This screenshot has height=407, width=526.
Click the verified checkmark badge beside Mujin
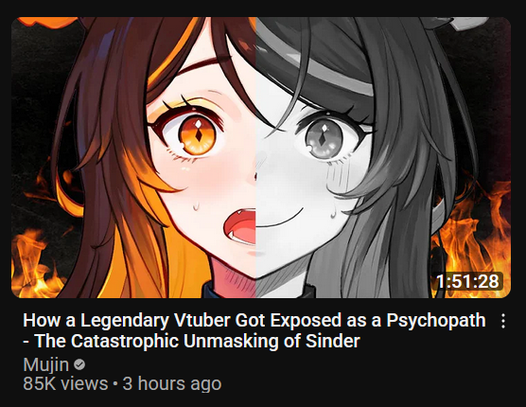point(79,364)
